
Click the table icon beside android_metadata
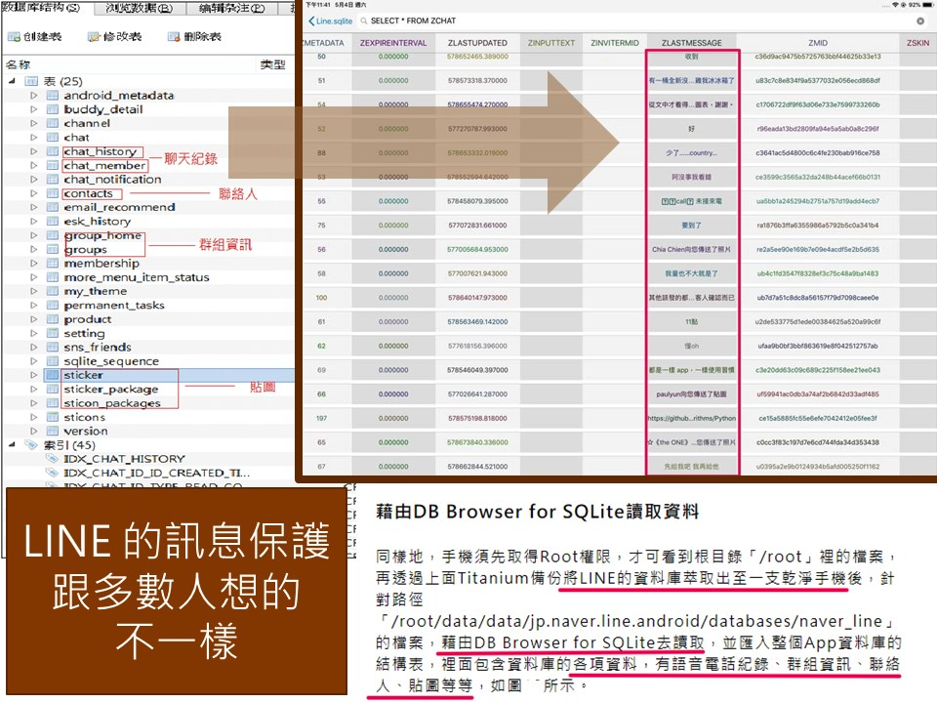53,96
